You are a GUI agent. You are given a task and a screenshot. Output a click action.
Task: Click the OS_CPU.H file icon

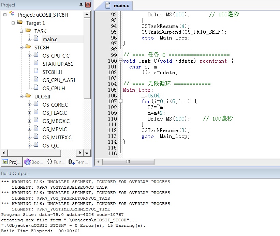pos(36,87)
